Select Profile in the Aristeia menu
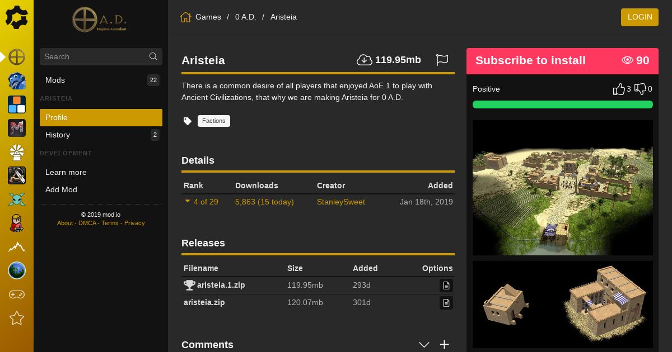 (x=101, y=117)
